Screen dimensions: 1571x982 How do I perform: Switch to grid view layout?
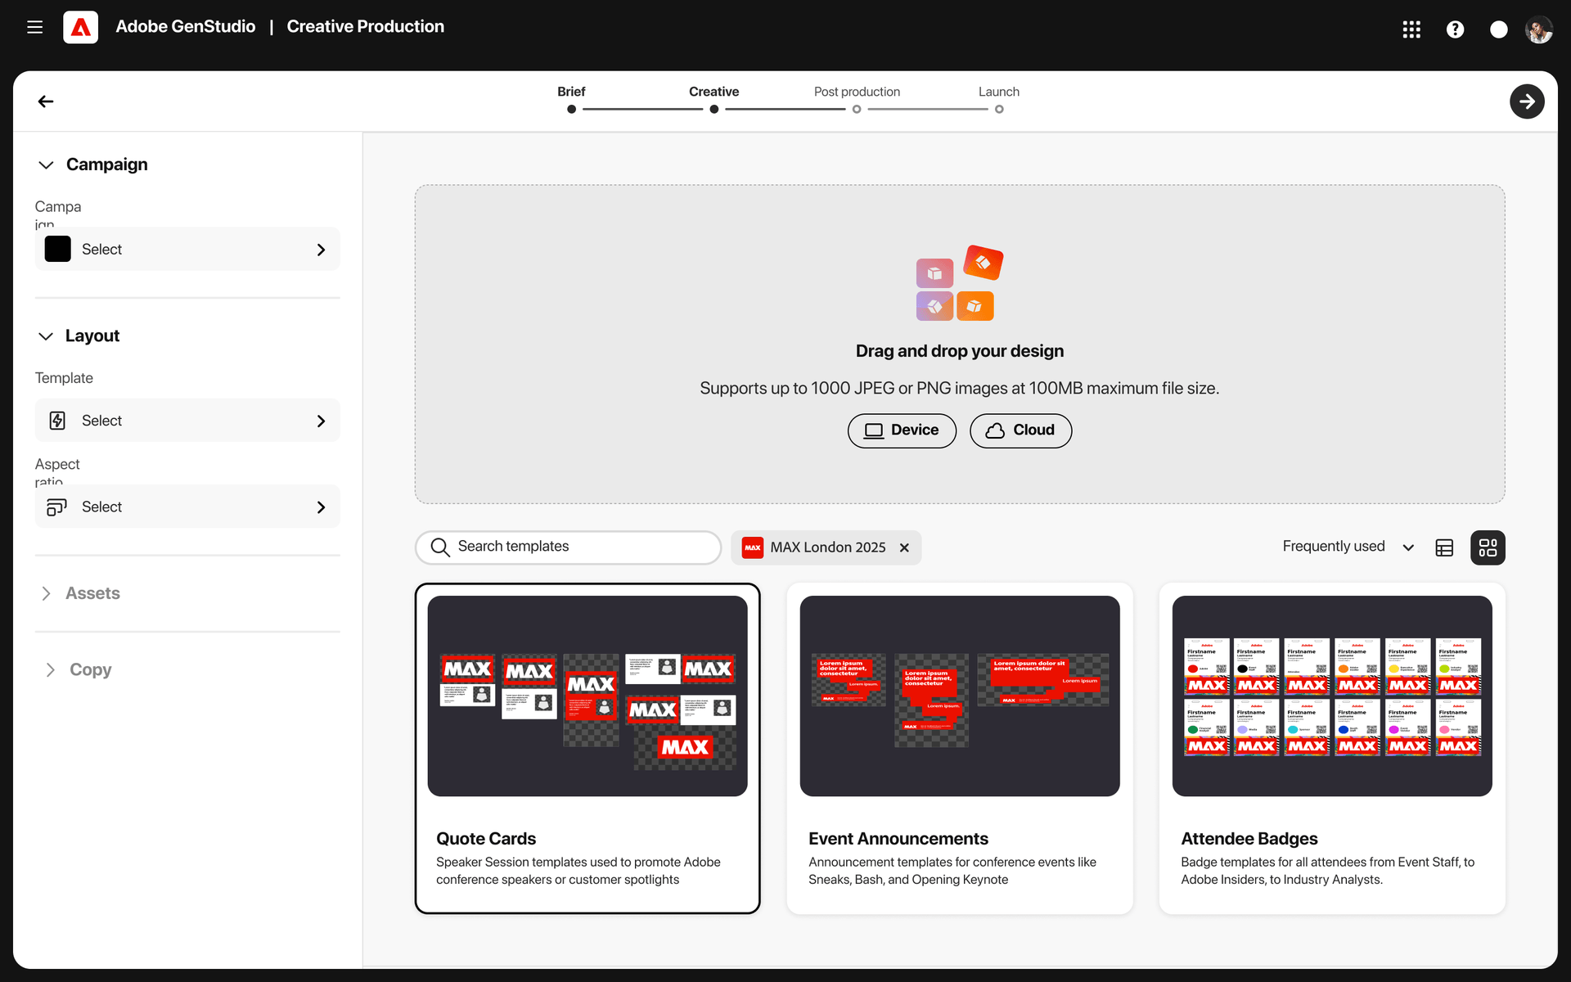(1488, 547)
